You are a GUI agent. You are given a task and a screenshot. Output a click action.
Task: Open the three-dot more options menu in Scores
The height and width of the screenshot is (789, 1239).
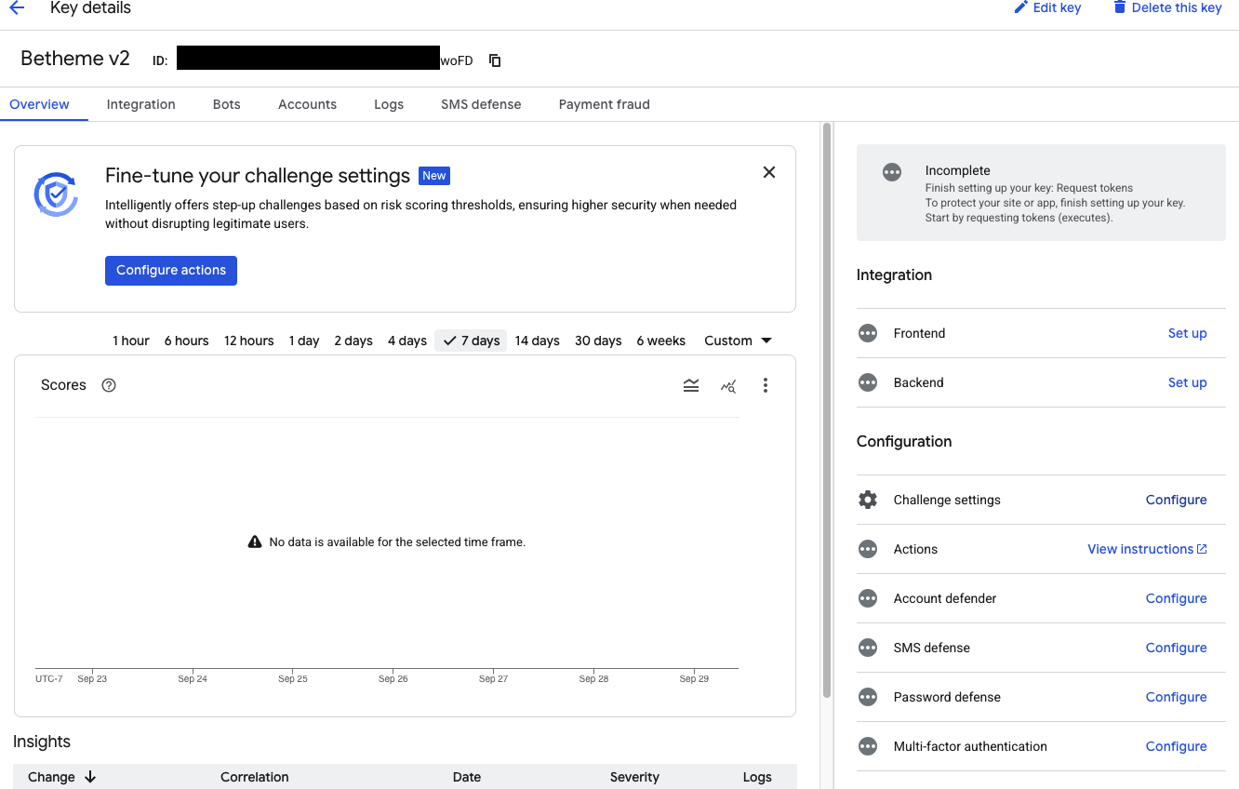coord(766,385)
